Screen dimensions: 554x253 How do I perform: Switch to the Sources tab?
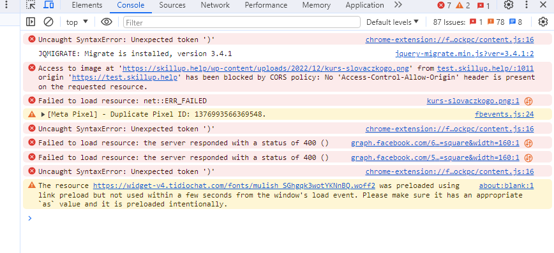172,5
